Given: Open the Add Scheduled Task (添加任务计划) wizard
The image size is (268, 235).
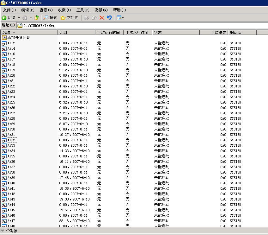Looking at the screenshot, I should pos(19,38).
